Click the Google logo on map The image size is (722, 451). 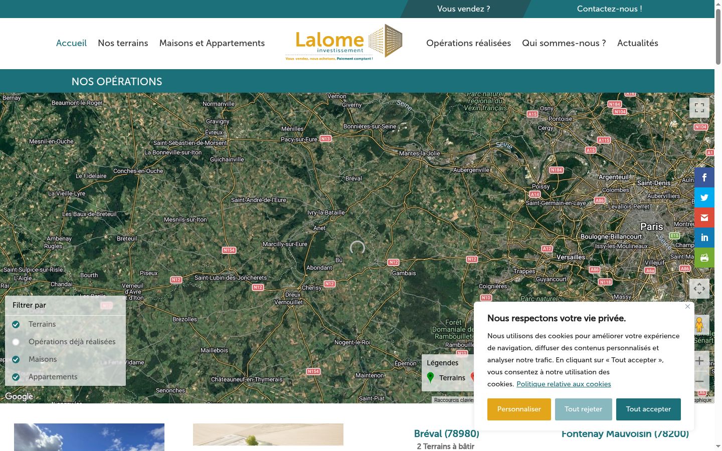[x=19, y=396]
